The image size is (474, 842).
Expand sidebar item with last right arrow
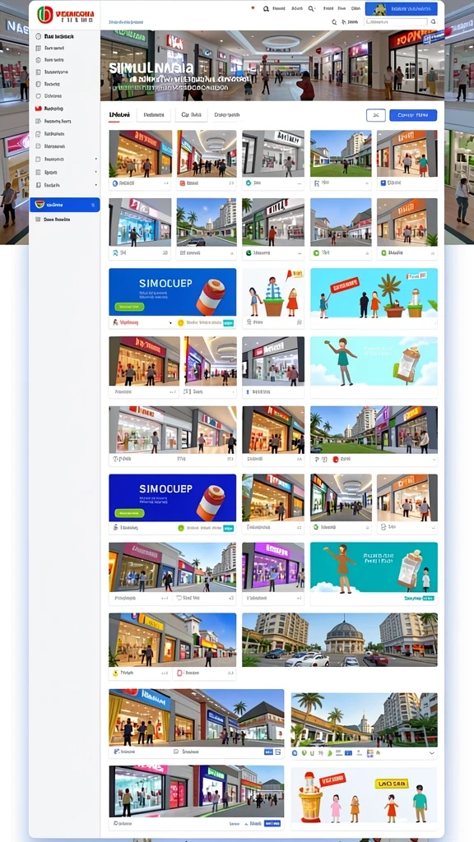pyautogui.click(x=96, y=185)
